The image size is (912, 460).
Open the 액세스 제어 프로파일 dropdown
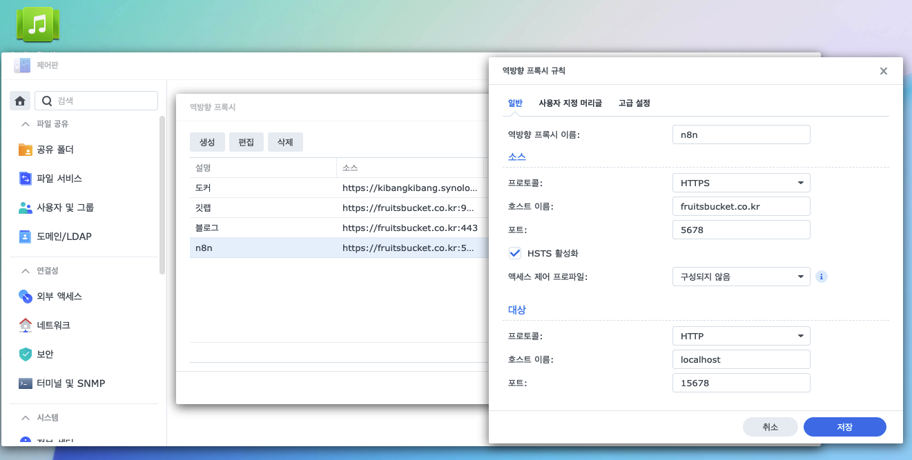[x=741, y=277]
